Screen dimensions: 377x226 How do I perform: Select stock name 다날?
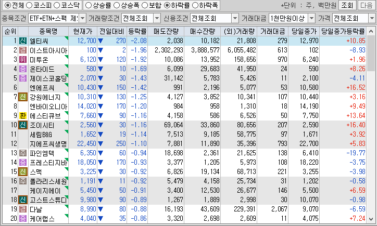36,209
